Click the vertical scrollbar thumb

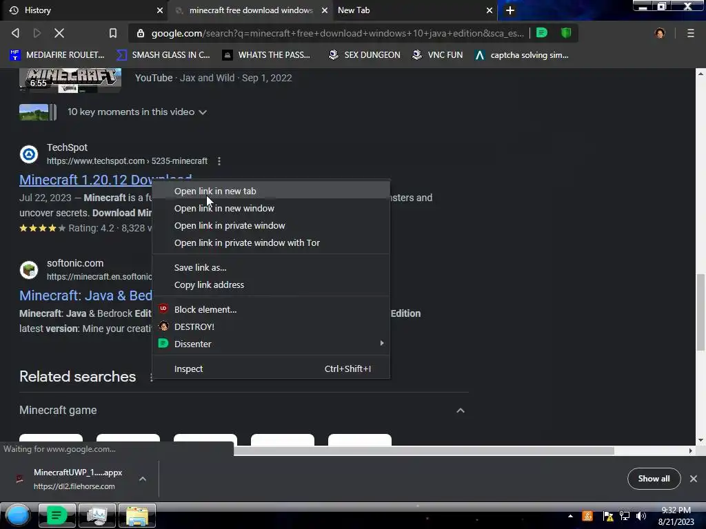coord(700,312)
